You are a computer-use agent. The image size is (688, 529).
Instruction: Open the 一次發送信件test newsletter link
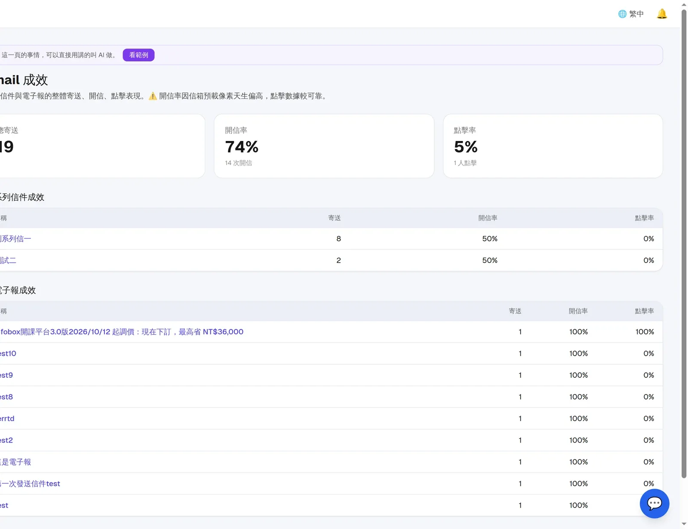[30, 483]
